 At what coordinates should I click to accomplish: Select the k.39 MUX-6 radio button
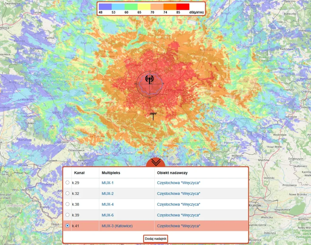[x=67, y=215]
